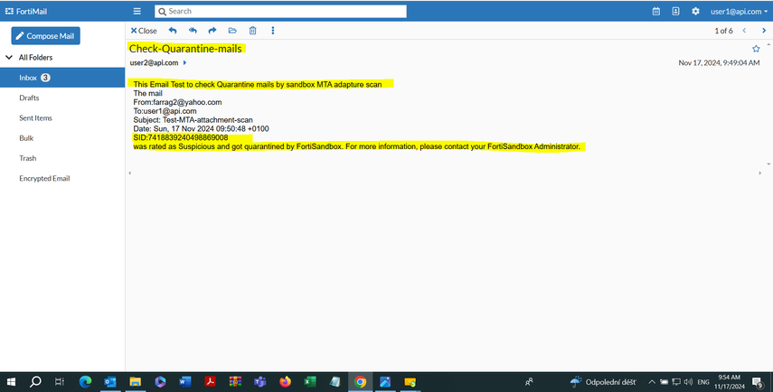
Task: Show hidden system tray icons
Action: [652, 382]
